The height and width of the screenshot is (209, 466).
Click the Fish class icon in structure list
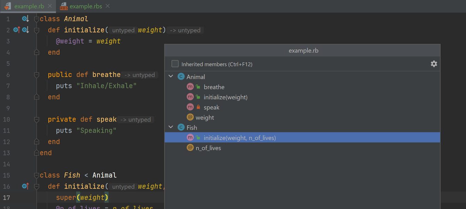[x=181, y=127]
